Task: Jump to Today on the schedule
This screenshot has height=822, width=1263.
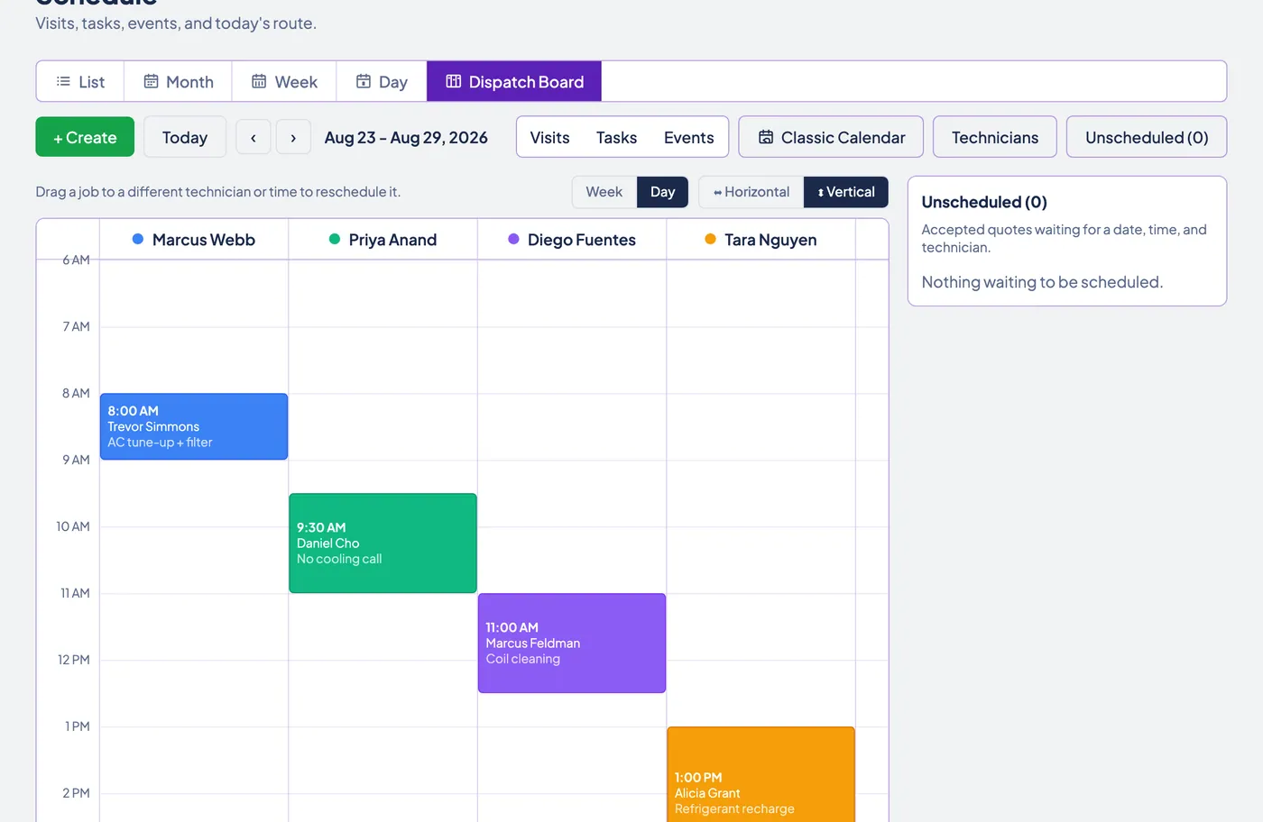Action: click(185, 137)
